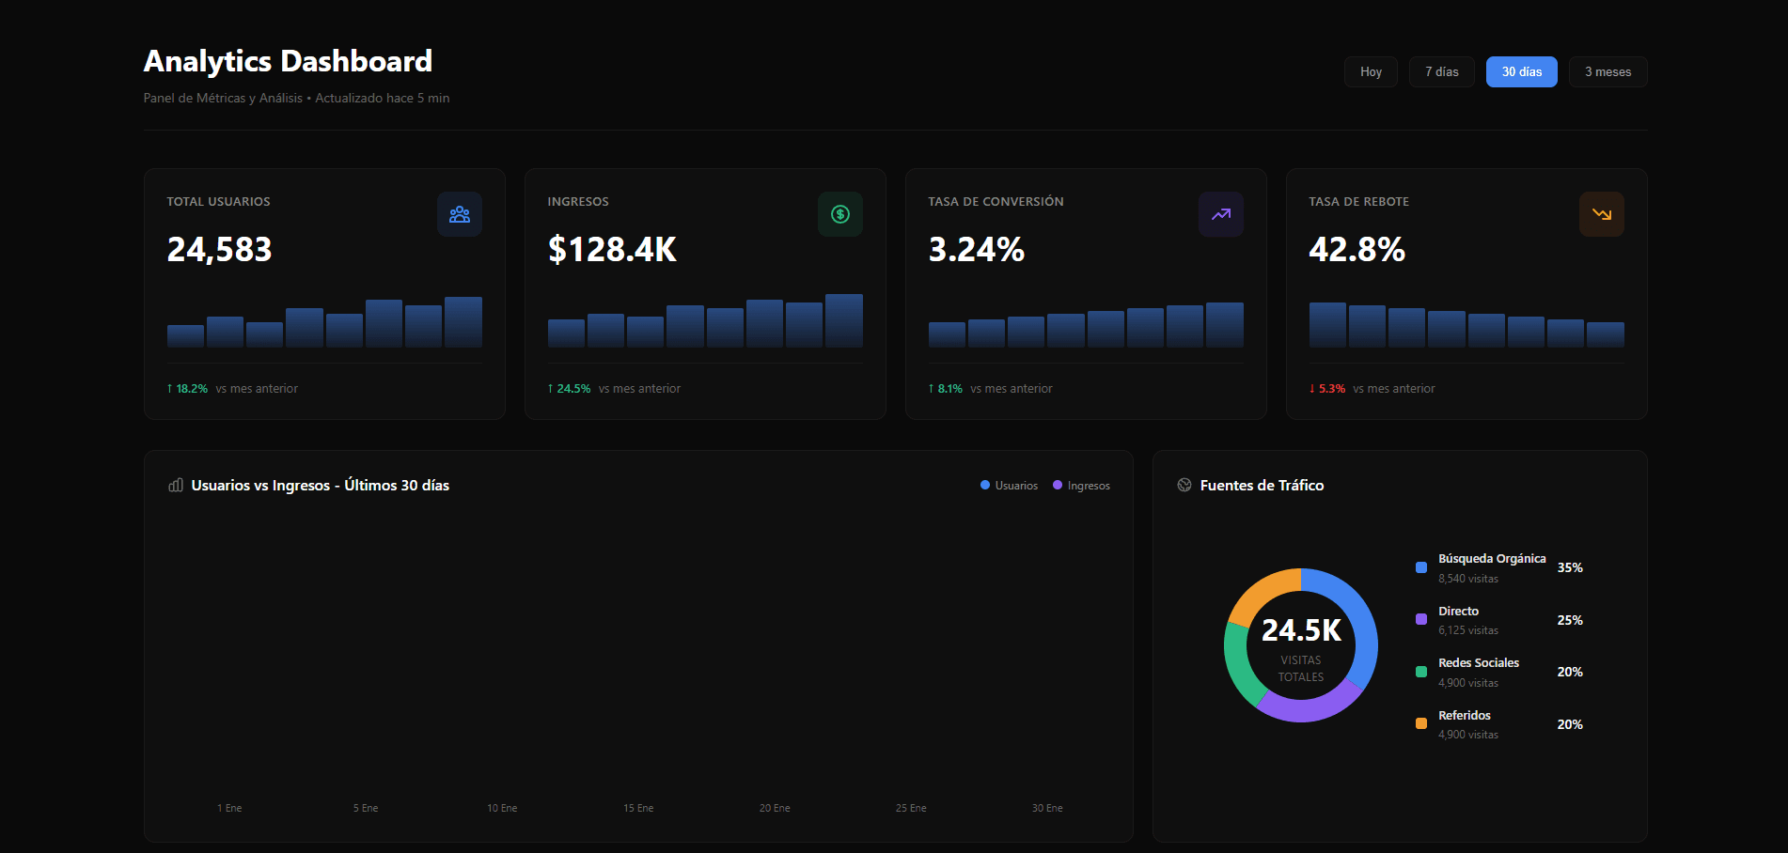Viewport: 1788px width, 853px height.
Task: Expand the Tasa de Conversión metric card
Action: (1086, 294)
